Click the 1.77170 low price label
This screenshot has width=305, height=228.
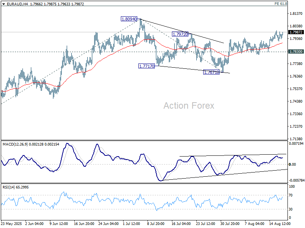pos(146,66)
